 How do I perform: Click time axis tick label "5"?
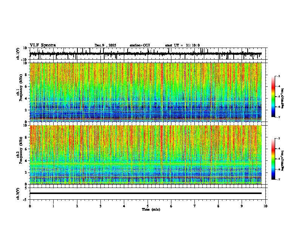click(x=148, y=206)
